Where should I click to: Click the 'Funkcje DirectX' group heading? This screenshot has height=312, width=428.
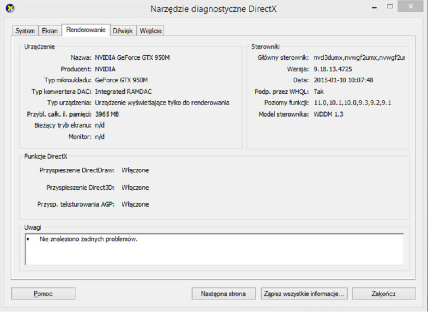click(x=46, y=157)
